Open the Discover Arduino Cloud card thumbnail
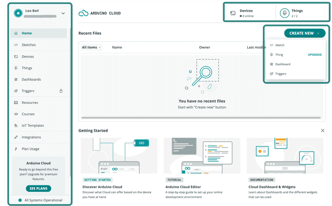Screen dimensions: 332x206 click(118, 156)
